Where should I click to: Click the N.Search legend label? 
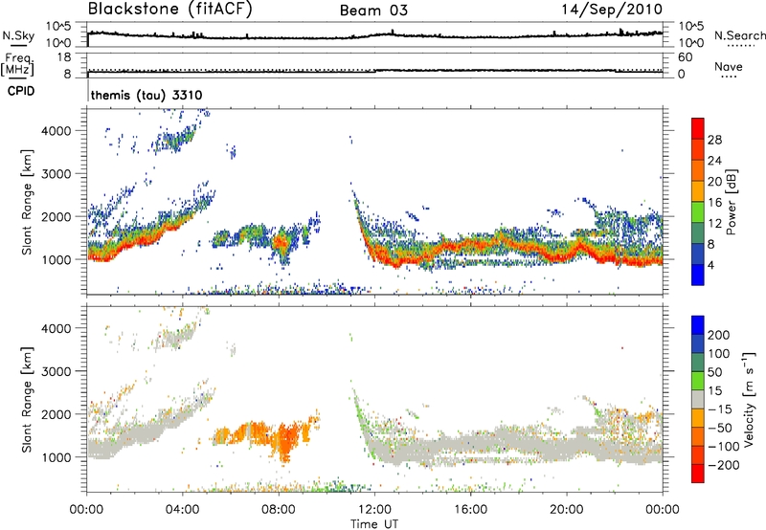pyautogui.click(x=739, y=35)
